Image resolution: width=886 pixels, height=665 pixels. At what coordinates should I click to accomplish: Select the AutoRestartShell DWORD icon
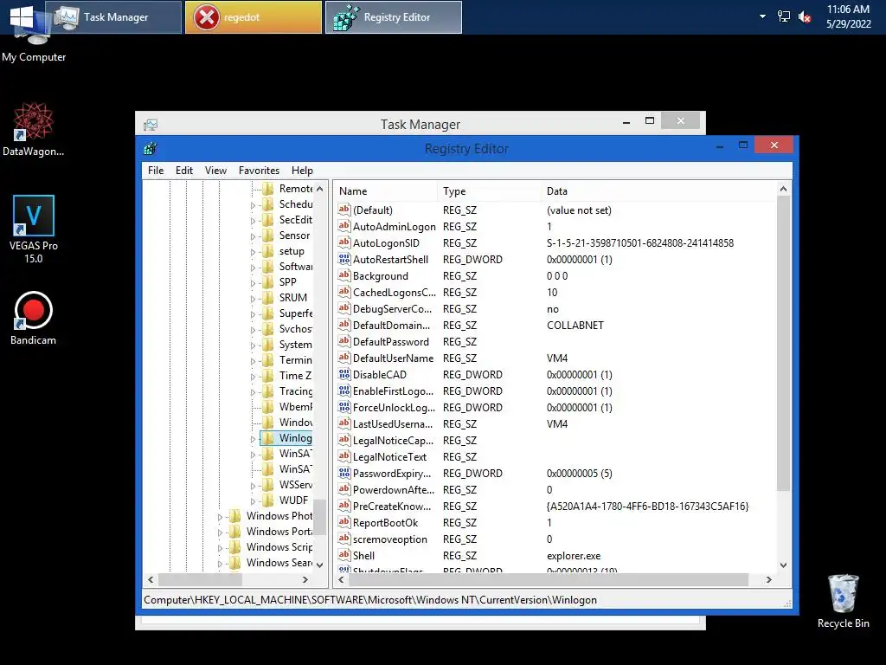pyautogui.click(x=344, y=259)
